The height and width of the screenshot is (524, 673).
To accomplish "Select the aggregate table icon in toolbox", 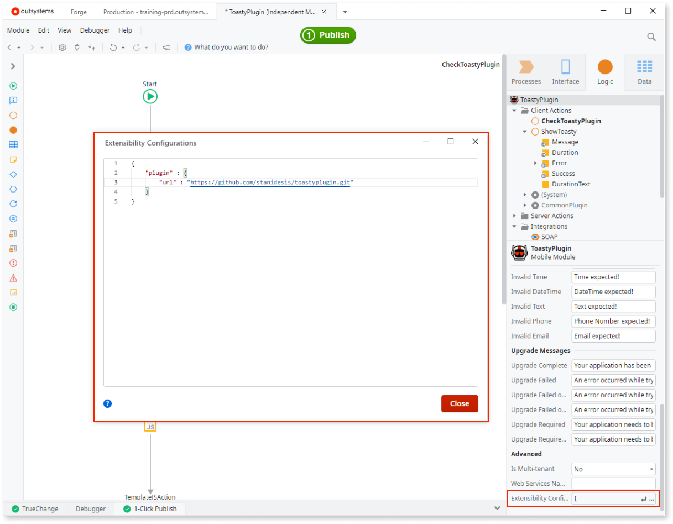I will point(13,145).
